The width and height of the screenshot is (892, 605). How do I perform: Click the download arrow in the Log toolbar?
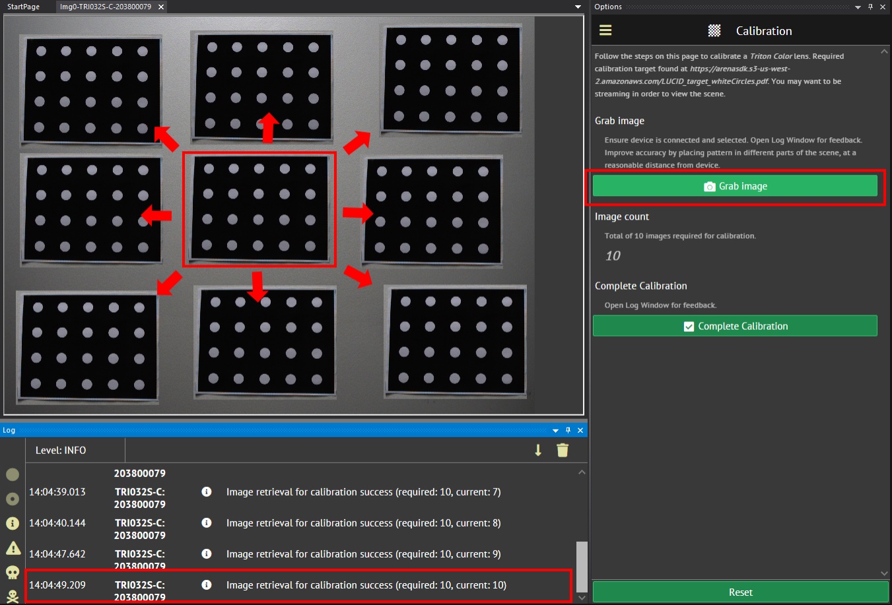(538, 450)
